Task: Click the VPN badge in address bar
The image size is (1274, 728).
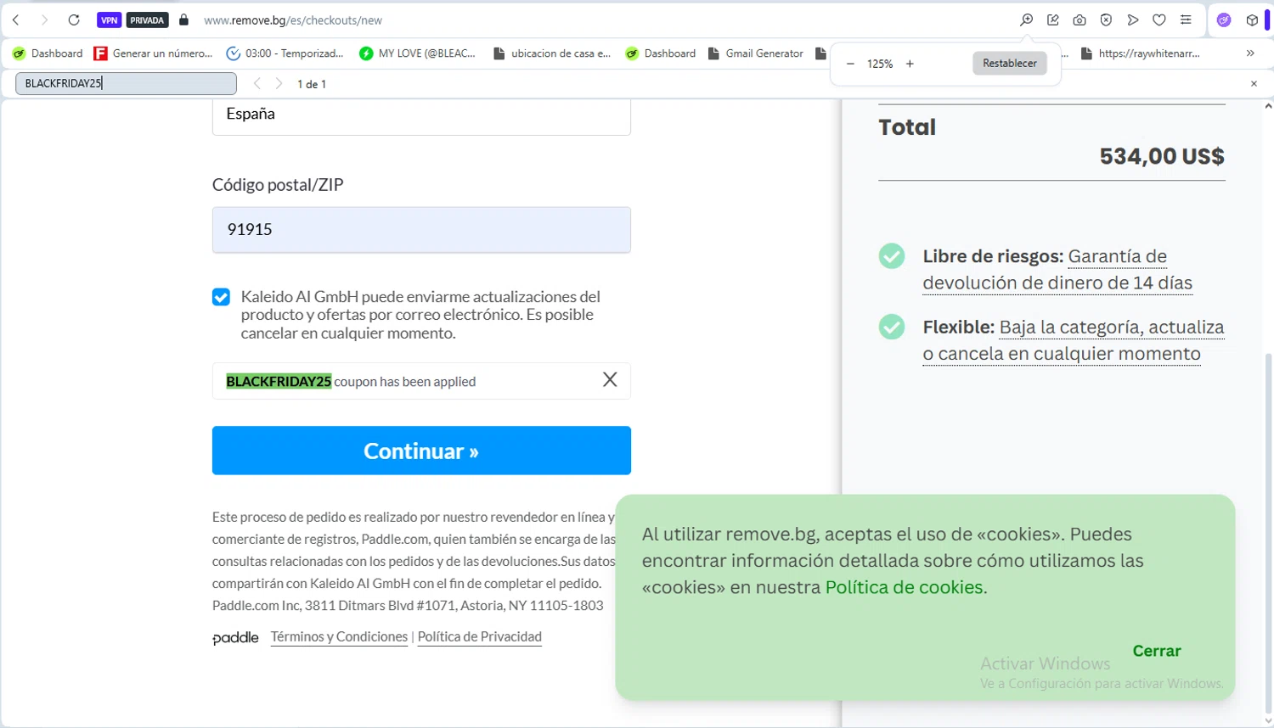Action: (109, 20)
